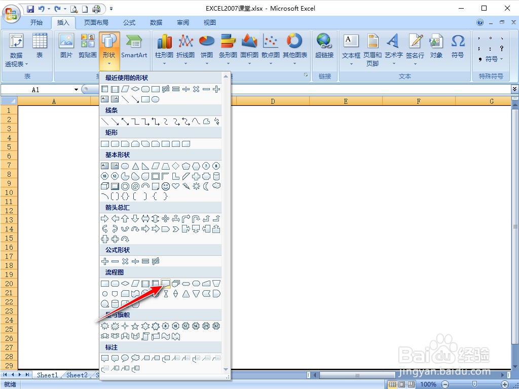This screenshot has width=519, height=389.
Task: Insert SmartArt graphic
Action: pyautogui.click(x=134, y=46)
